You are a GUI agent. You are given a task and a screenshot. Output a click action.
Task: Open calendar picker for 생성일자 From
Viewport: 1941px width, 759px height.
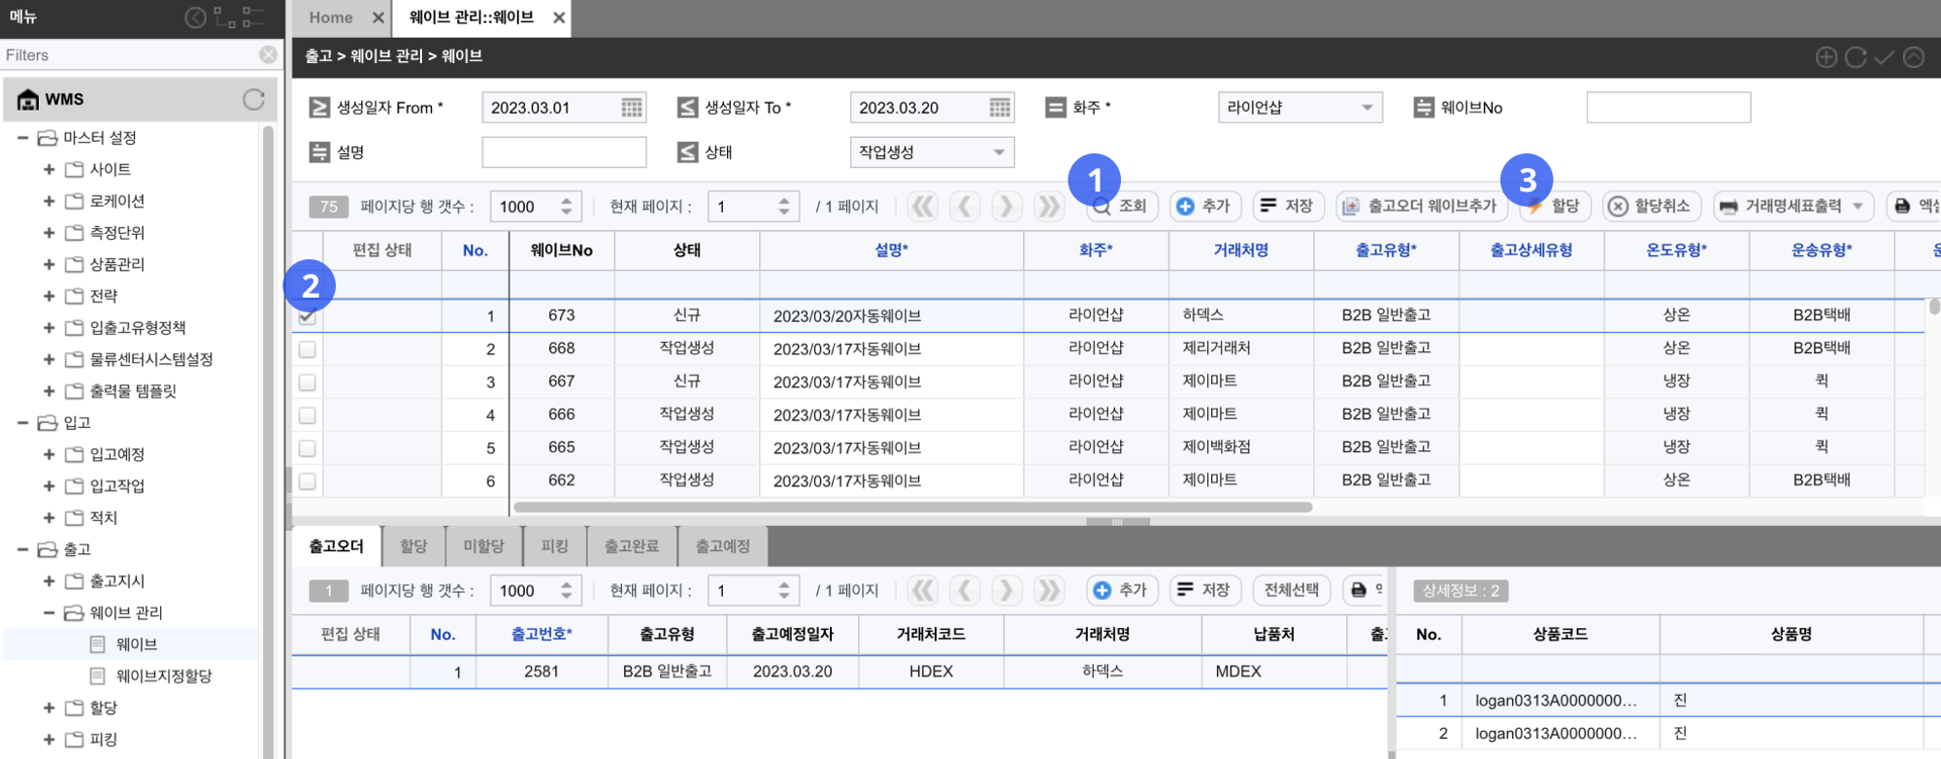coord(631,108)
